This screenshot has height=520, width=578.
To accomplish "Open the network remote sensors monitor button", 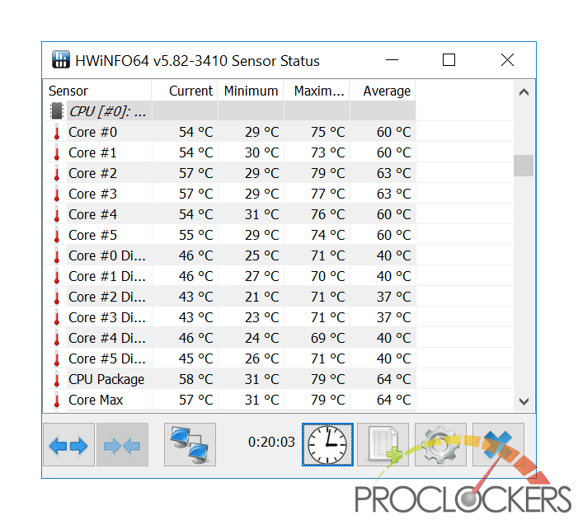I will tap(190, 444).
